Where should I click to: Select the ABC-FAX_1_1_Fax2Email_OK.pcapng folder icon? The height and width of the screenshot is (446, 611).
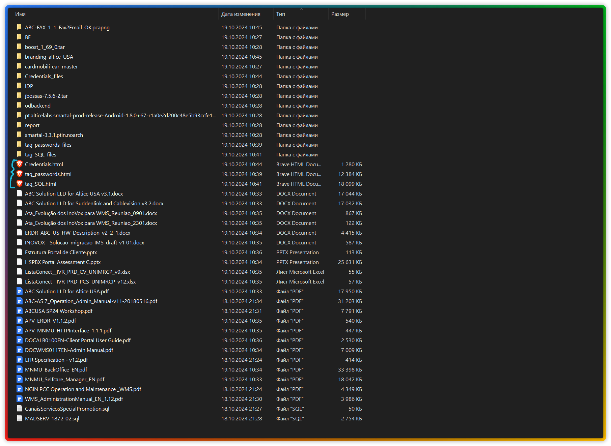(19, 27)
